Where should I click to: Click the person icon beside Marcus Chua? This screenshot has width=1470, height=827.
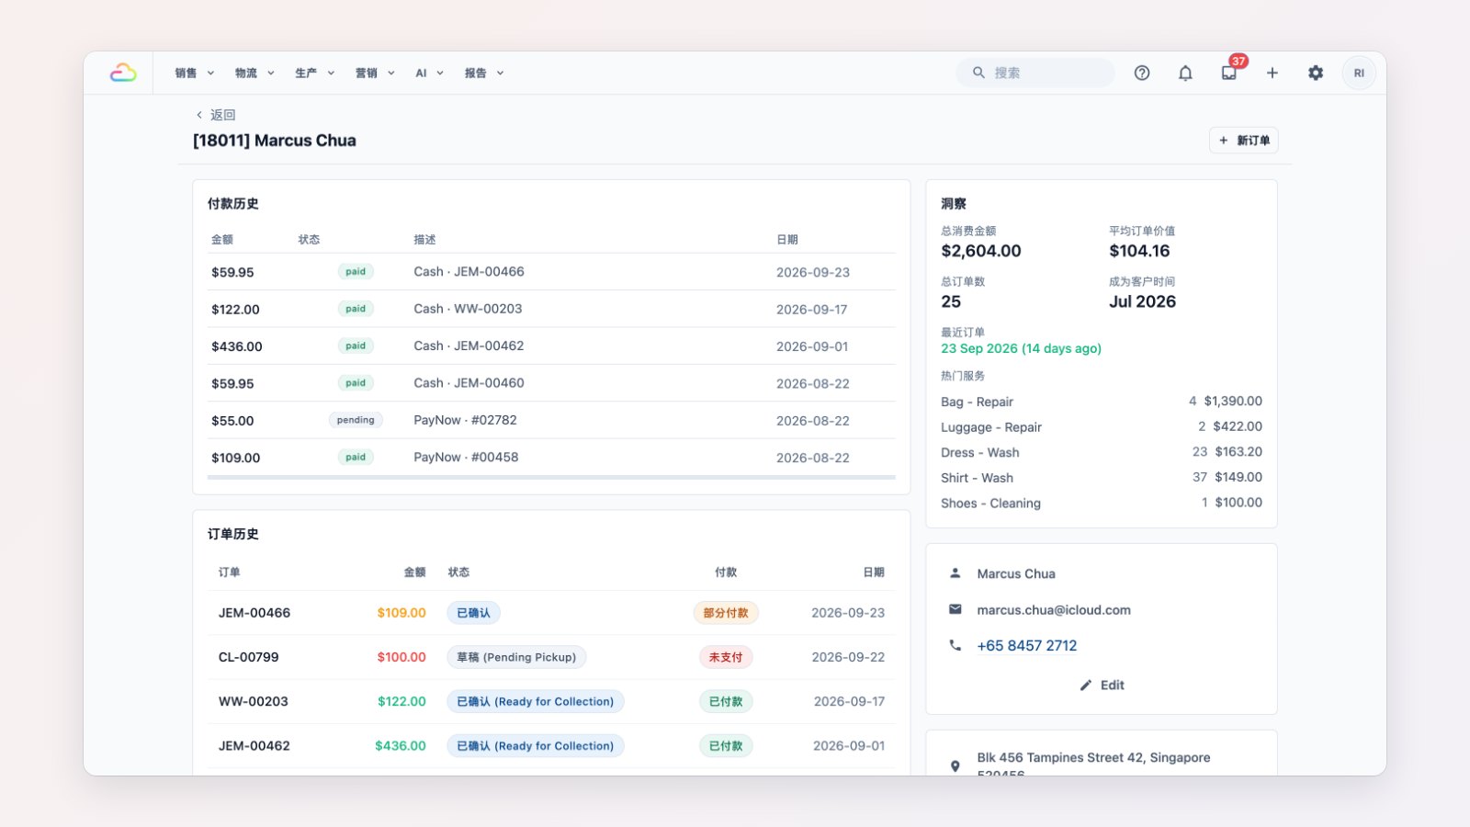click(x=955, y=572)
